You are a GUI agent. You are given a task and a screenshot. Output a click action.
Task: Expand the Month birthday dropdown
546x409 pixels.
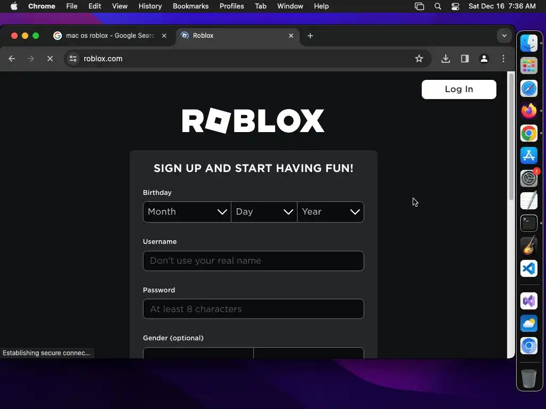187,212
